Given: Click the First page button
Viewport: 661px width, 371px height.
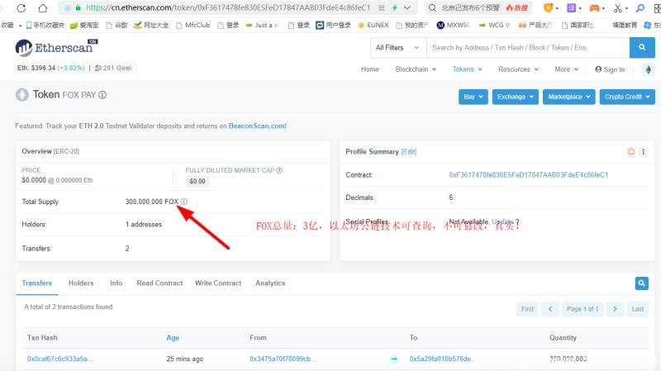Looking at the screenshot, I should [x=527, y=309].
